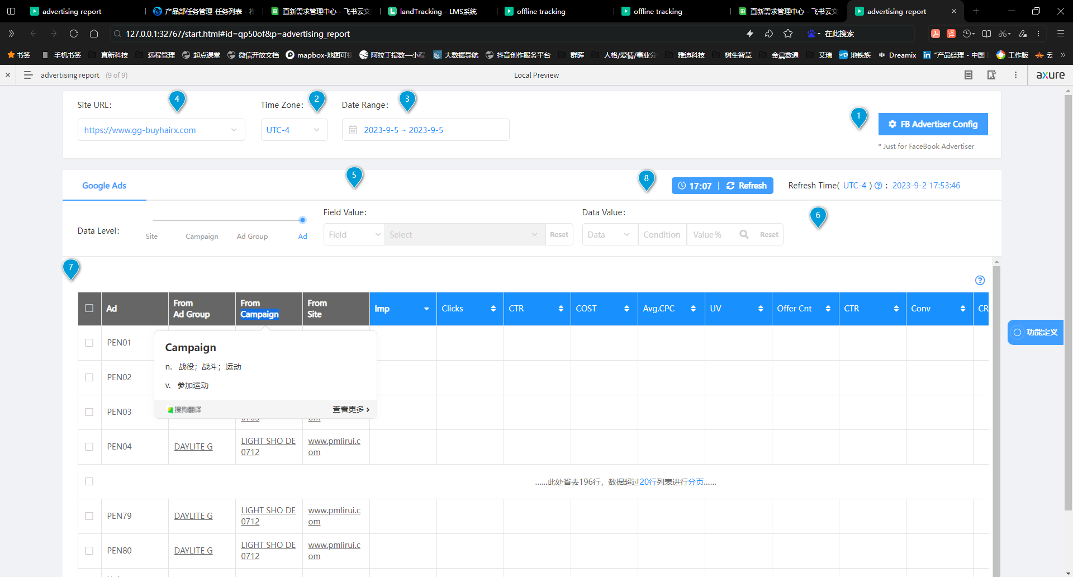Select the Google Ads tab
Image resolution: width=1073 pixels, height=577 pixels.
click(104, 186)
